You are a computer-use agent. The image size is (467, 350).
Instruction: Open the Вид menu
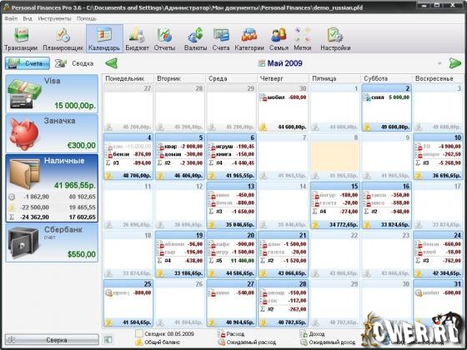coord(28,18)
